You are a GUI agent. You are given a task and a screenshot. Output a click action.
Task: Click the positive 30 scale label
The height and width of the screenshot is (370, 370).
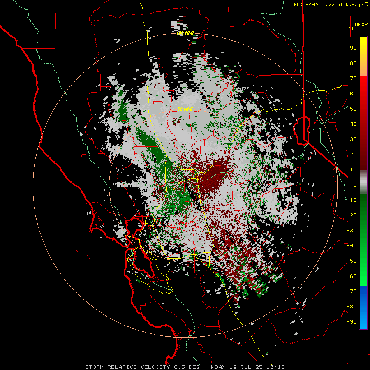353,139
